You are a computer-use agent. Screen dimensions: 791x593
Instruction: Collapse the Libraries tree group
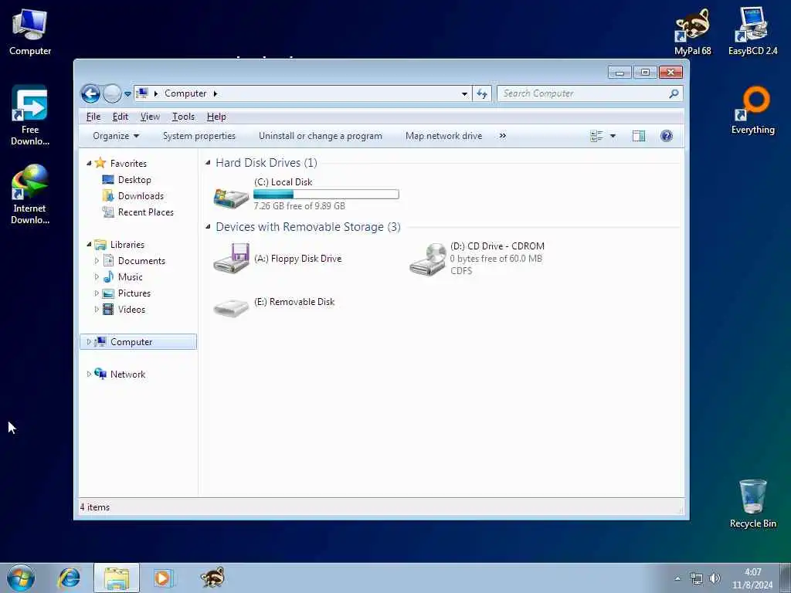click(90, 245)
